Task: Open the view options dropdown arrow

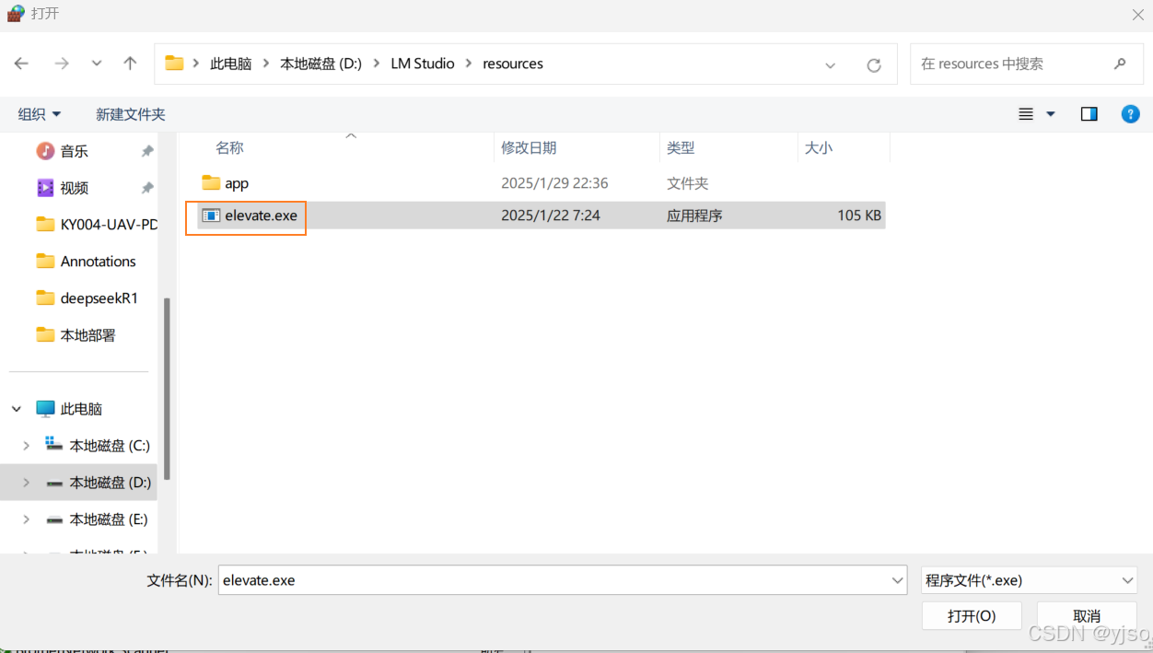Action: (x=1051, y=114)
